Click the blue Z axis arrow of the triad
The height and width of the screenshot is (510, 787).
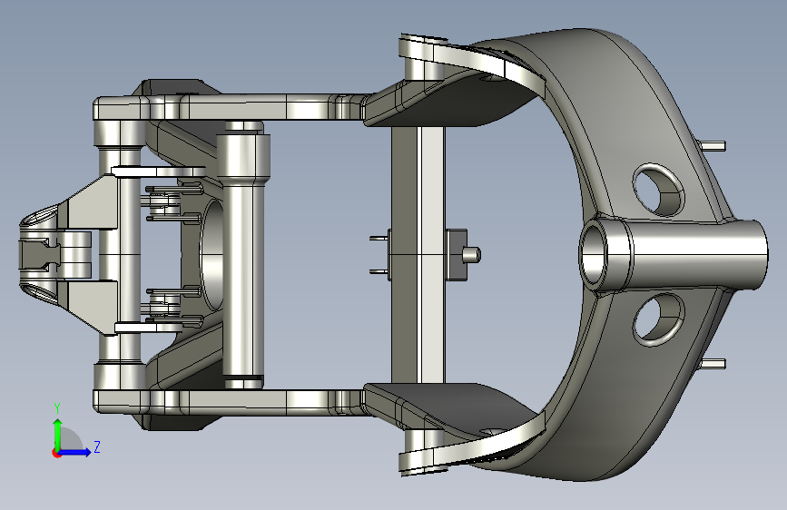click(x=74, y=452)
